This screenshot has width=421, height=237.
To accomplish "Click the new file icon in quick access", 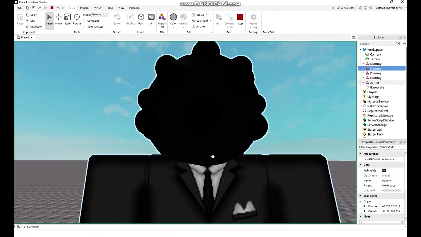I will pos(27,8).
